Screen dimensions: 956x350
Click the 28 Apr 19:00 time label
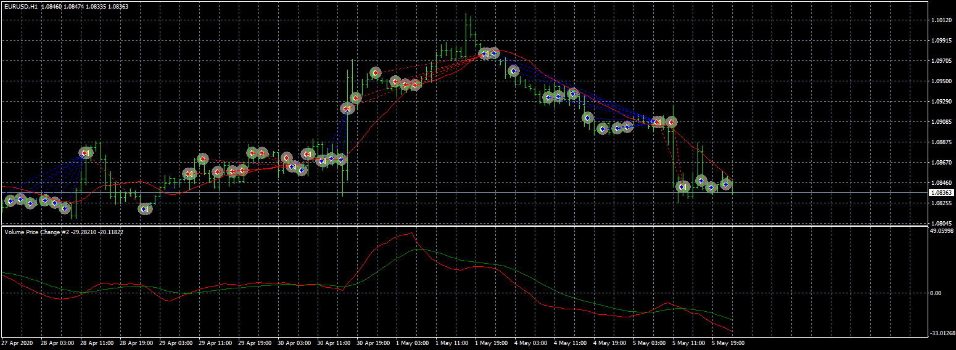click(x=136, y=342)
